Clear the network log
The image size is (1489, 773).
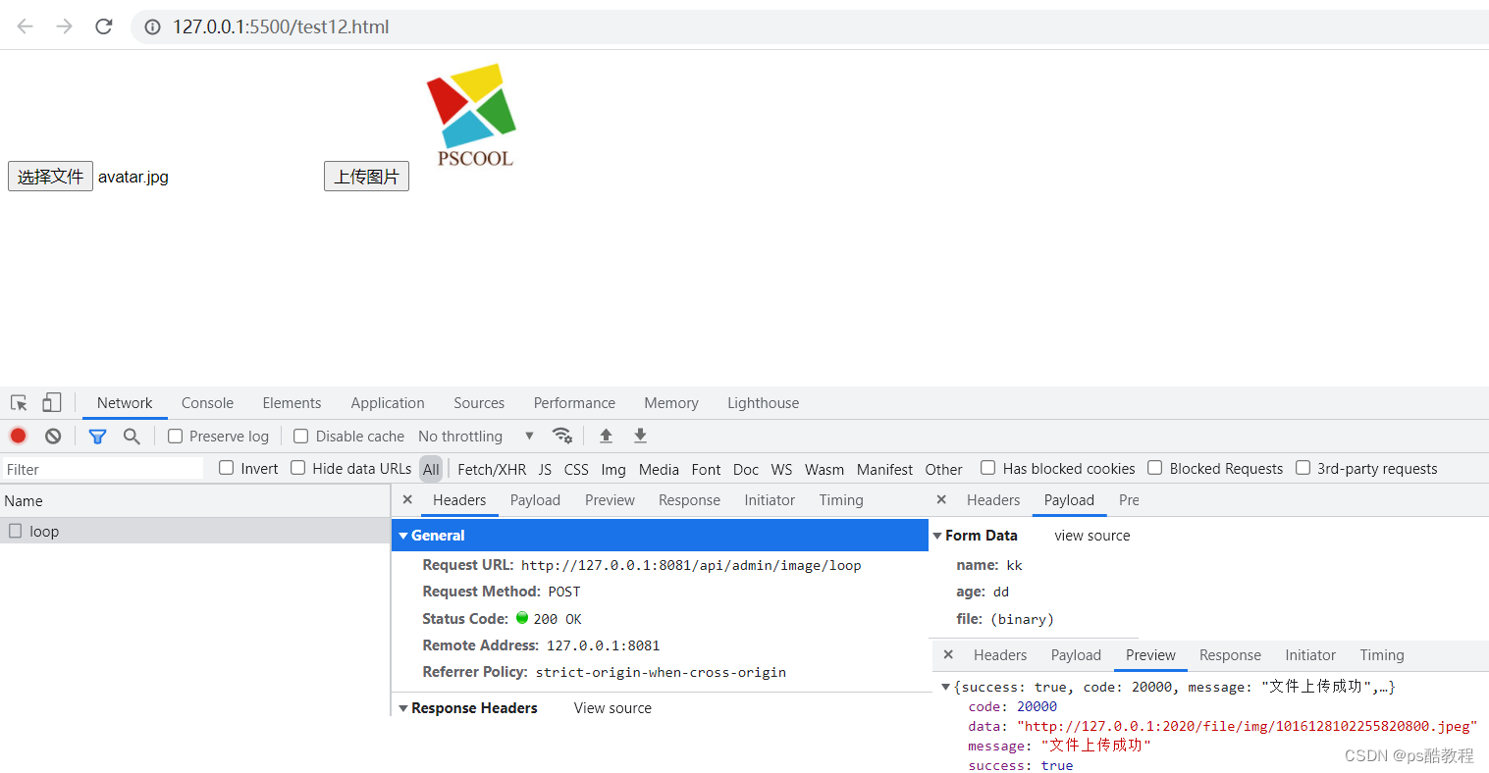pyautogui.click(x=53, y=437)
